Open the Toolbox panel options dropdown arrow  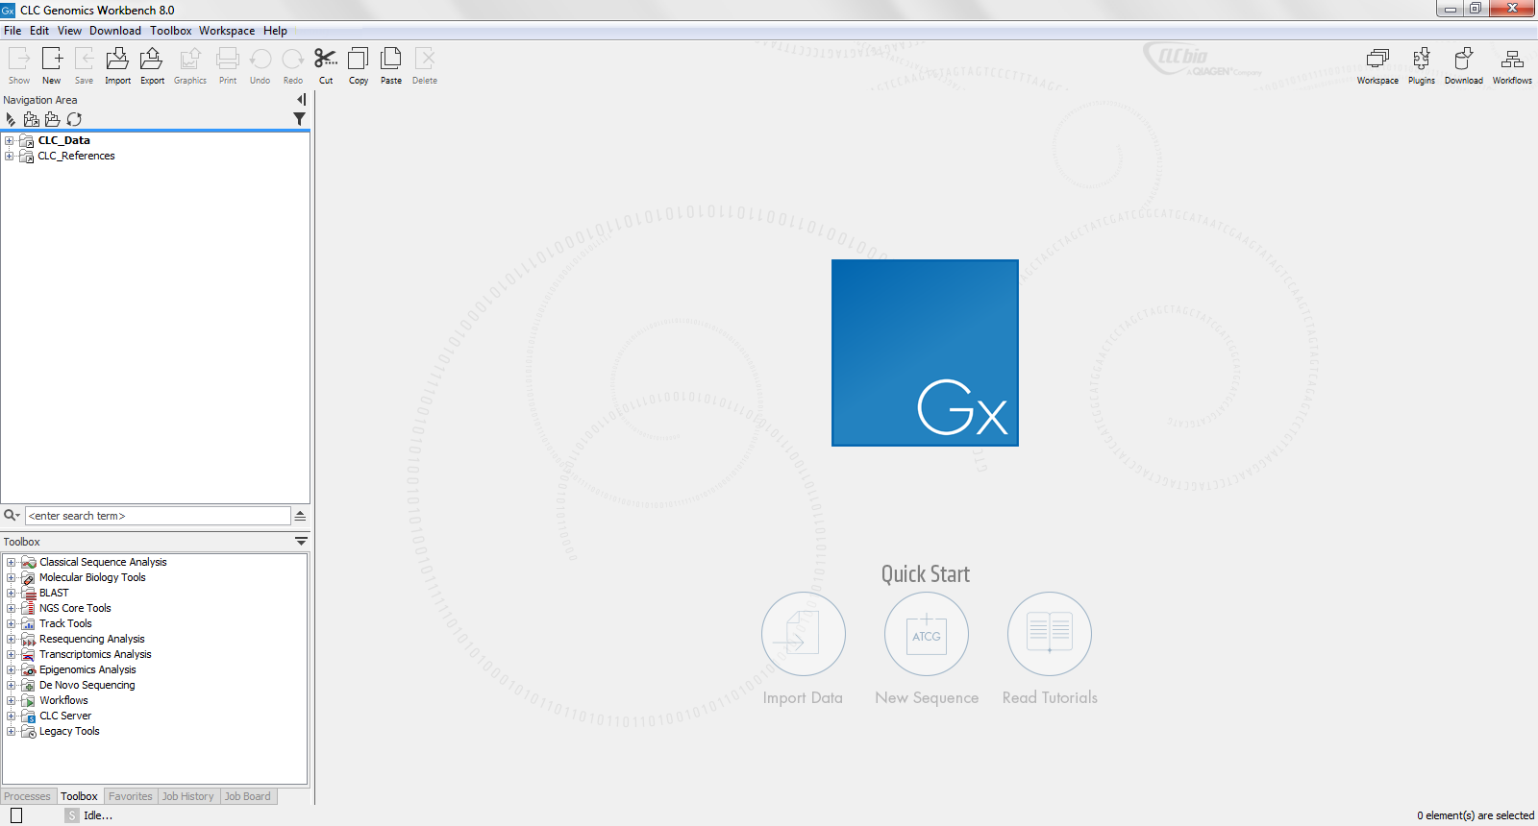tap(301, 542)
